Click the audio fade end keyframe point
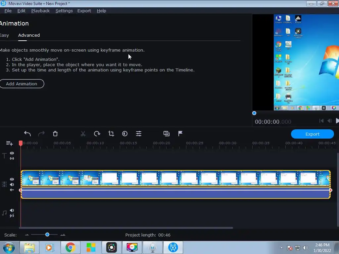 point(331,190)
